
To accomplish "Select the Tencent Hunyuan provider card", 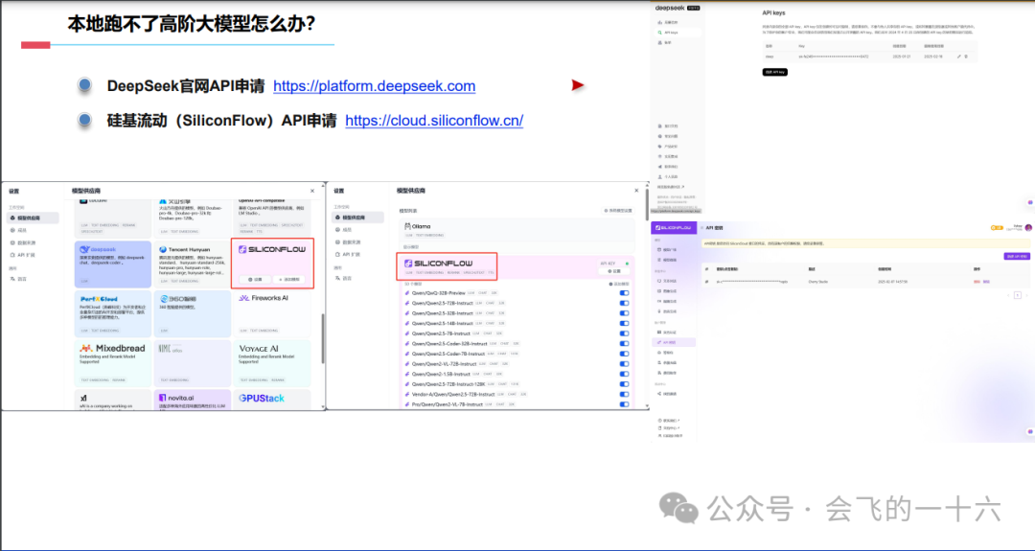I will pos(192,264).
